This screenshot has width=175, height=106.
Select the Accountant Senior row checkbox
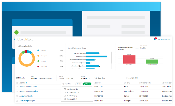point(17,96)
